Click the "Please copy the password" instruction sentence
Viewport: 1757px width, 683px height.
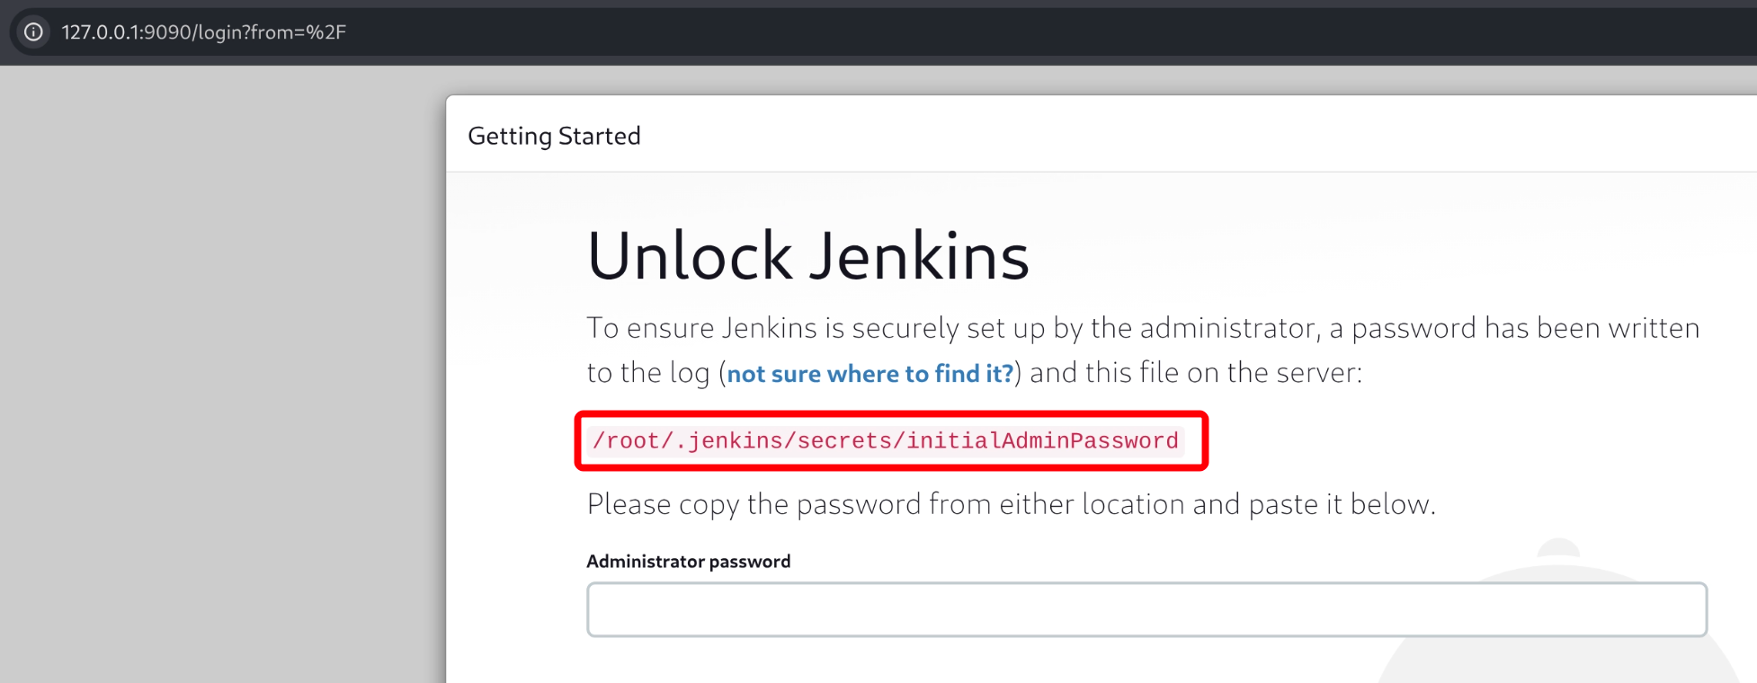[x=1011, y=504]
